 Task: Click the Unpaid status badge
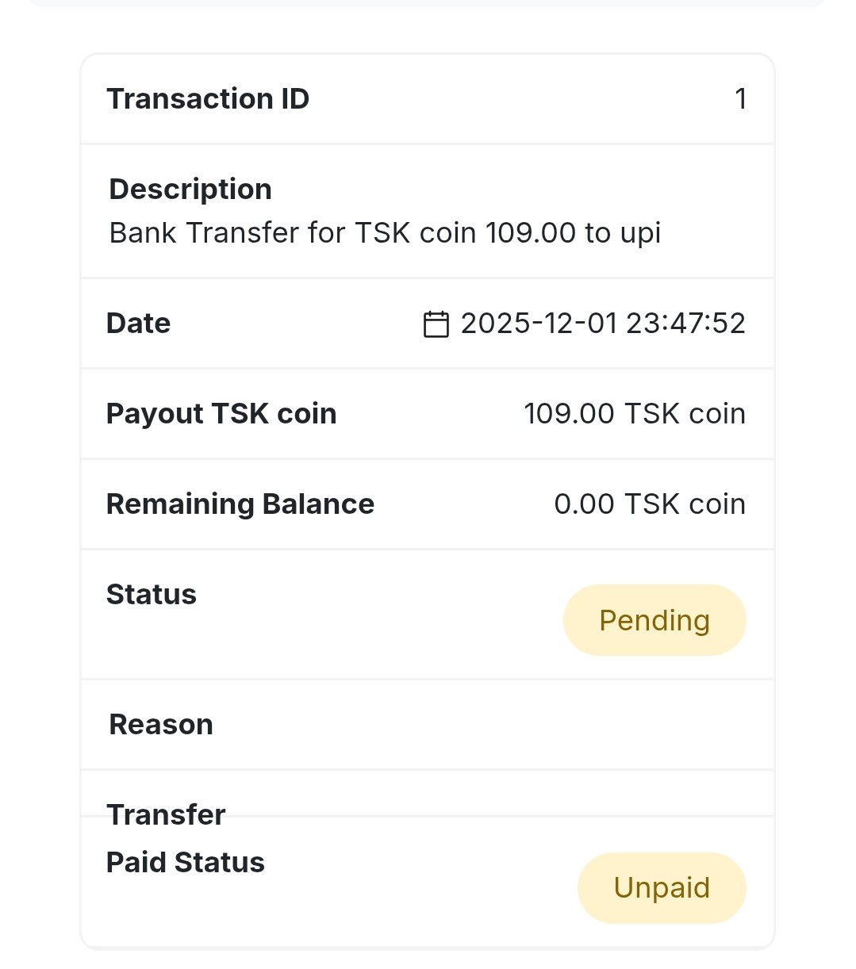(662, 887)
